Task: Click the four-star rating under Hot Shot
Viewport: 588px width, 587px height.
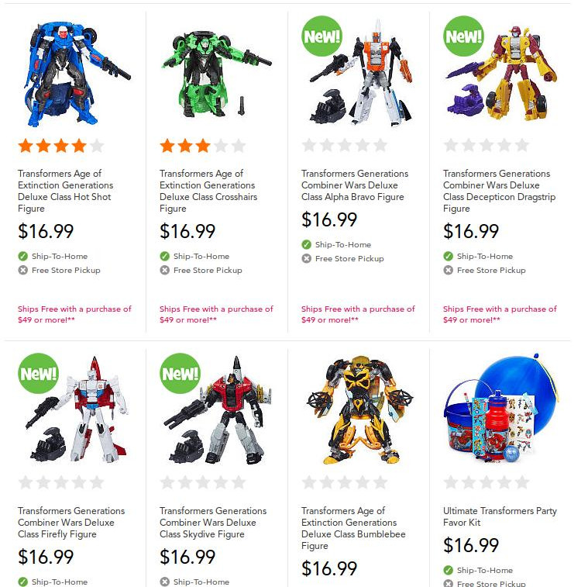Action: pyautogui.click(x=60, y=146)
